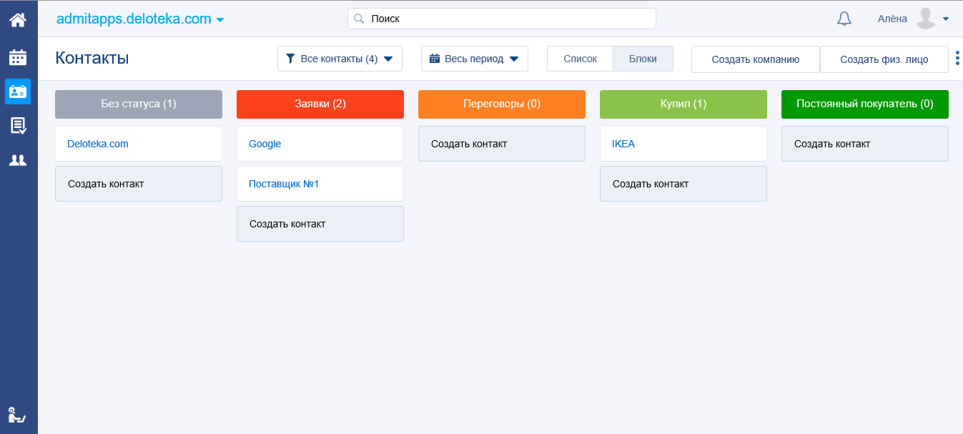The height and width of the screenshot is (434, 963).
Task: Open the Google contact link
Action: pyautogui.click(x=265, y=144)
